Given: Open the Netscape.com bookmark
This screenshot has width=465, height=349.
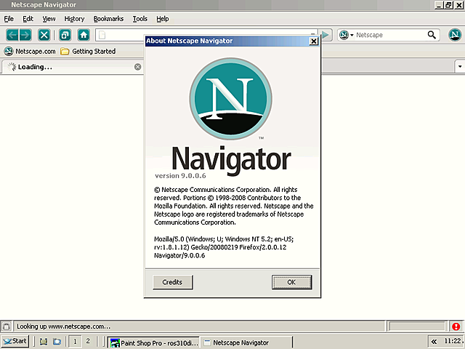Looking at the screenshot, I should [x=30, y=52].
